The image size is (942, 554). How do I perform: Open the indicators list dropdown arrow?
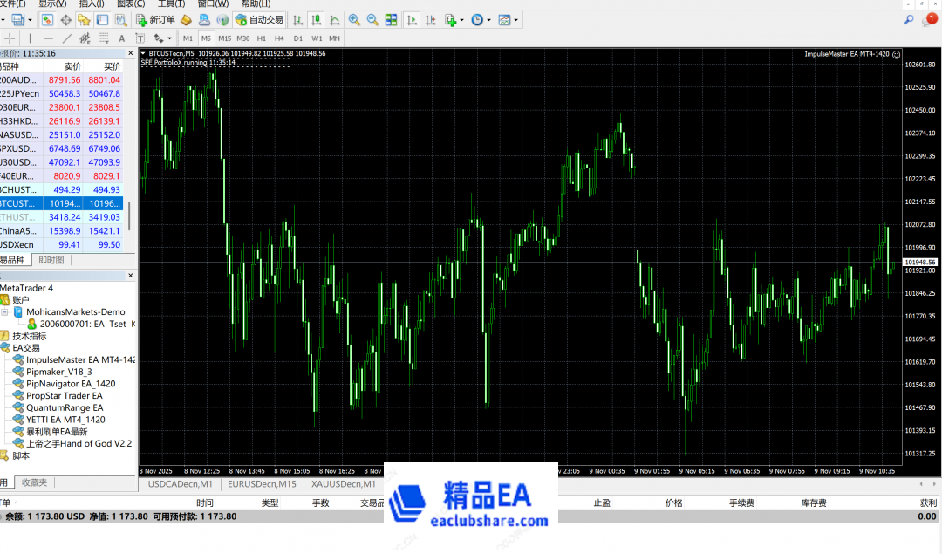[462, 19]
